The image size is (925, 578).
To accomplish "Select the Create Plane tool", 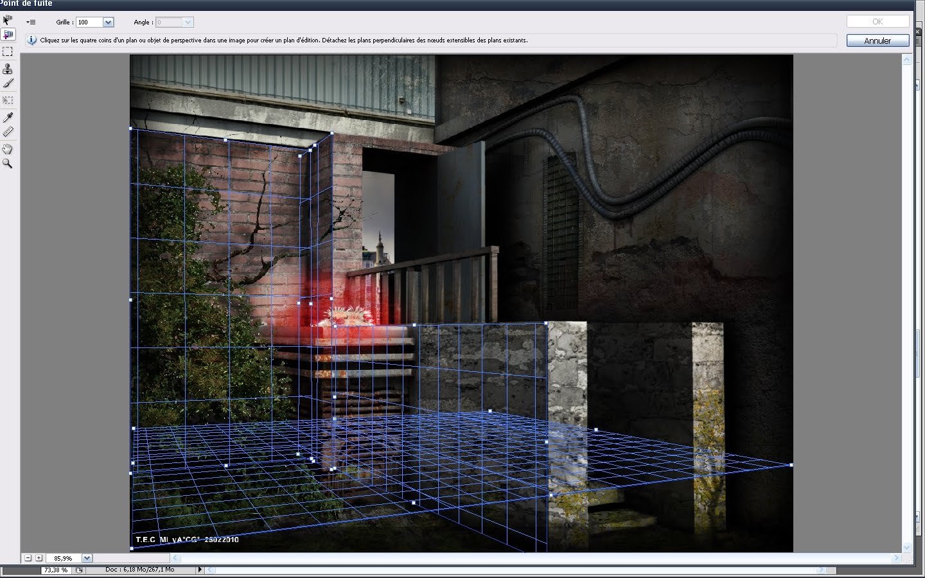I will 8,35.
